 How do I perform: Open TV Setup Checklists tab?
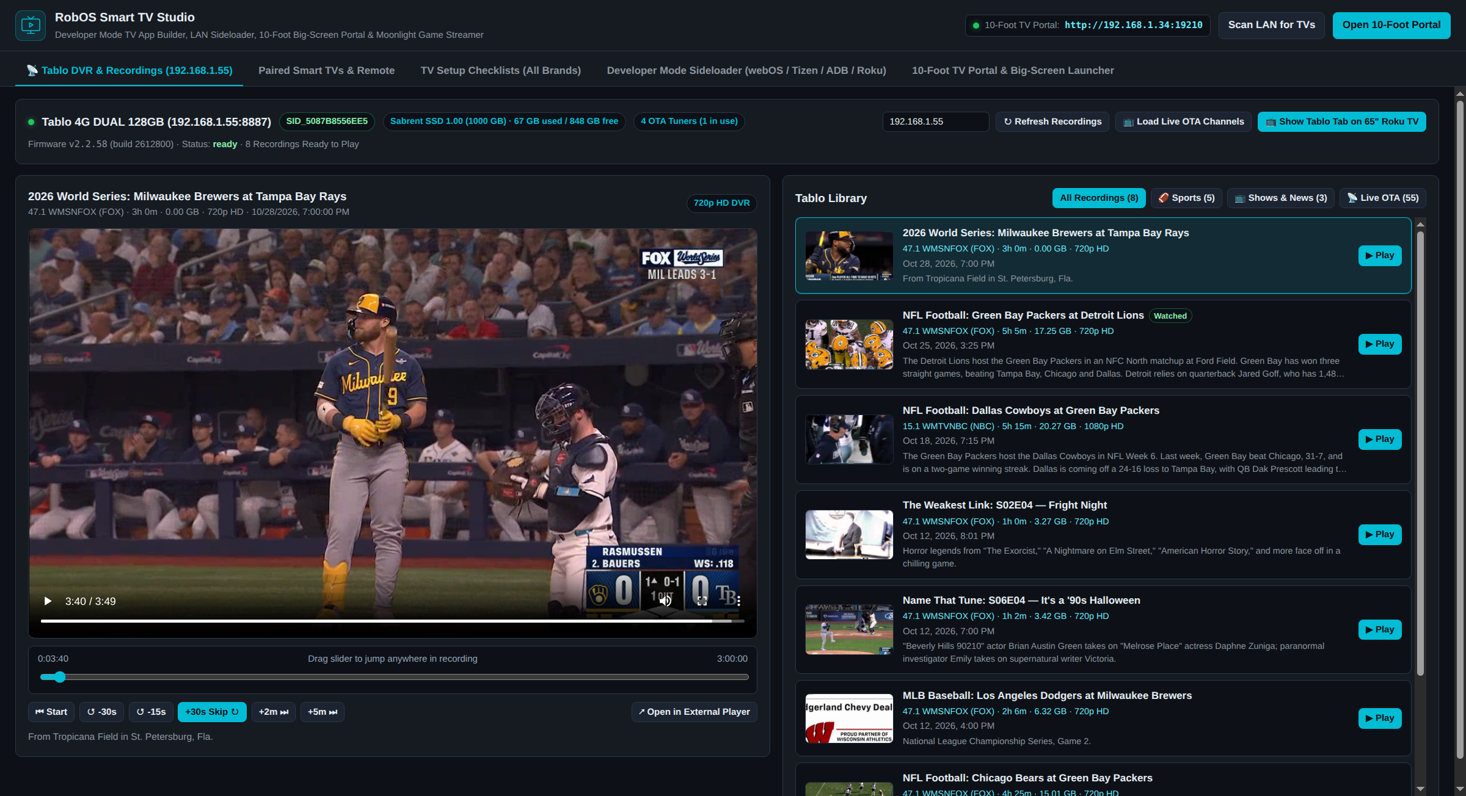coord(501,70)
